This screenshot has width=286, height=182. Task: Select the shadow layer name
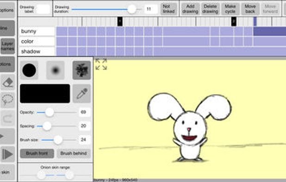(x=37, y=52)
